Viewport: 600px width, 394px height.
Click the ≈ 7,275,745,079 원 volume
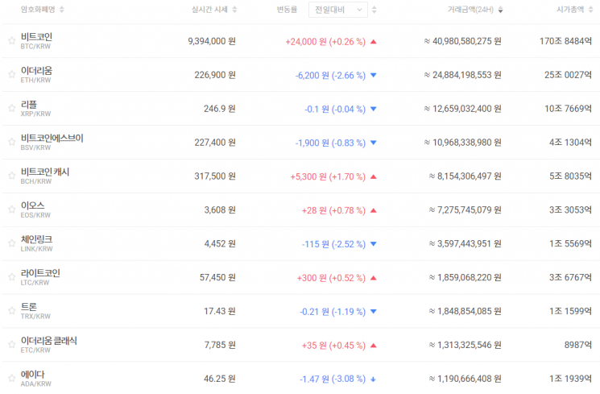[465, 209]
